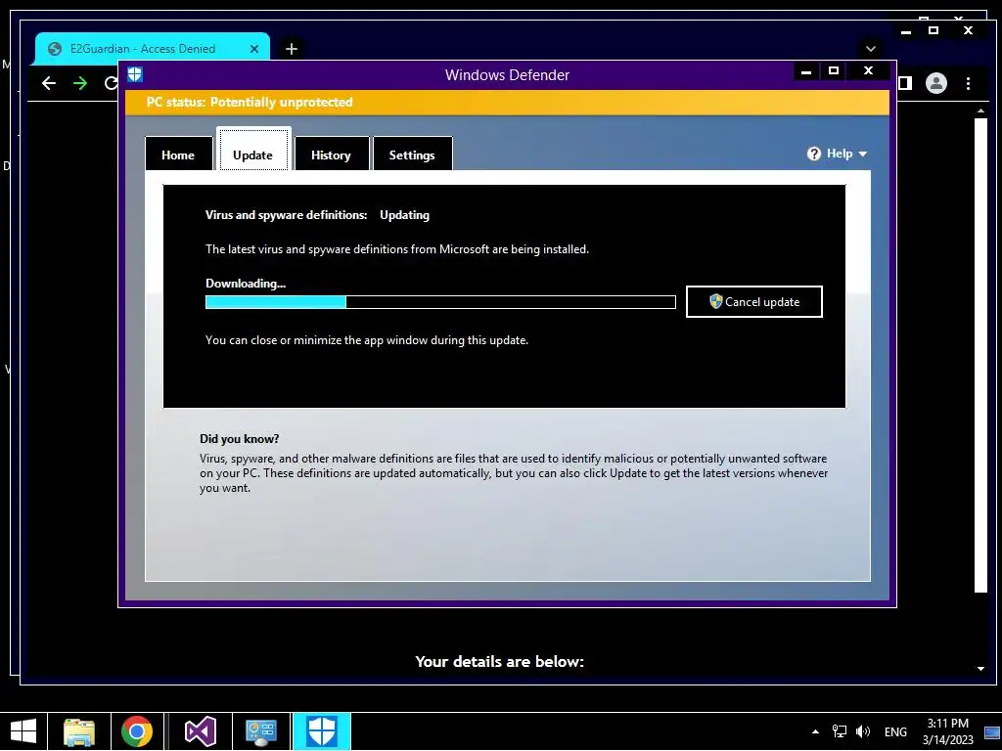The image size is (1002, 751).
Task: Click the 'Virus and spyware definitions:' label
Action: coord(287,215)
